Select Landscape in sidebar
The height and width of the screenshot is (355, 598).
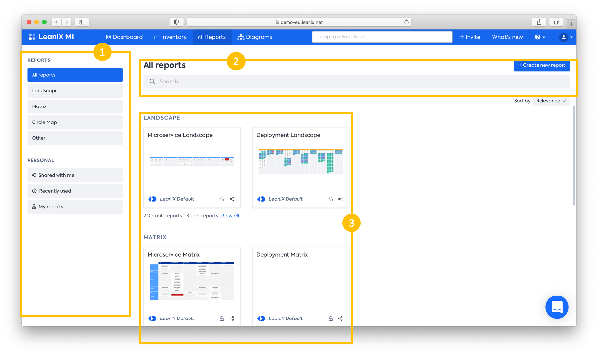tap(75, 91)
